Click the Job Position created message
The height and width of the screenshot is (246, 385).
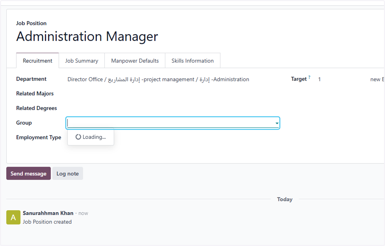point(47,222)
